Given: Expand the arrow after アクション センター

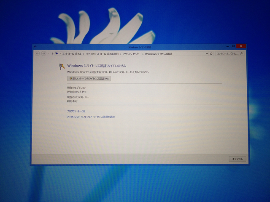Looking at the screenshot, I should (x=143, y=54).
